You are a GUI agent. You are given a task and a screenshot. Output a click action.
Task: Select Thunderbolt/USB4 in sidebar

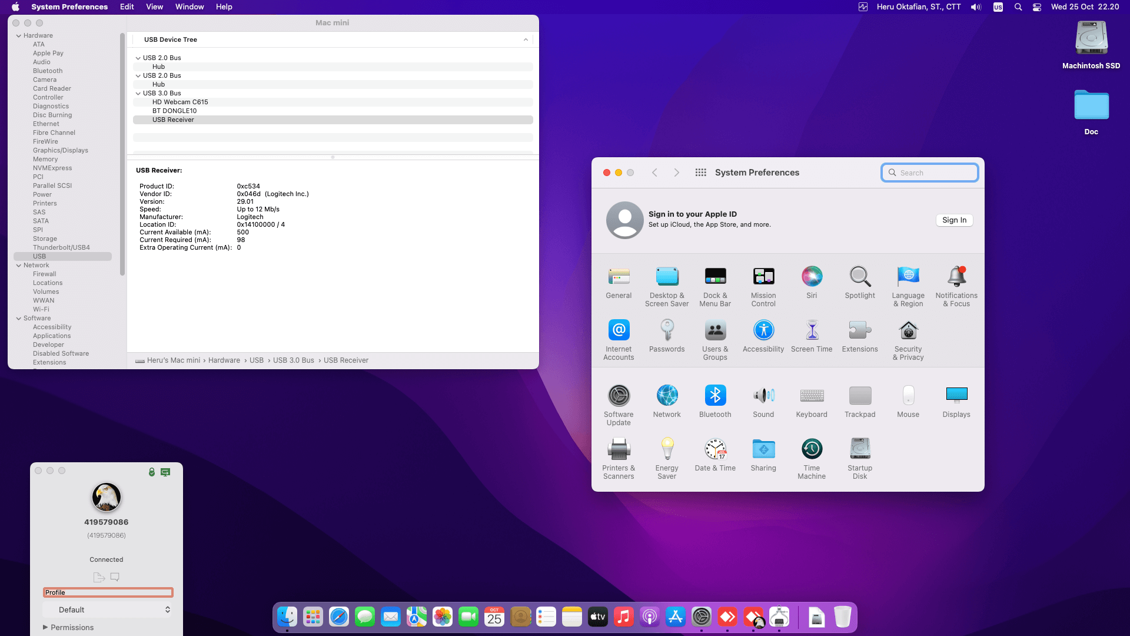(61, 248)
